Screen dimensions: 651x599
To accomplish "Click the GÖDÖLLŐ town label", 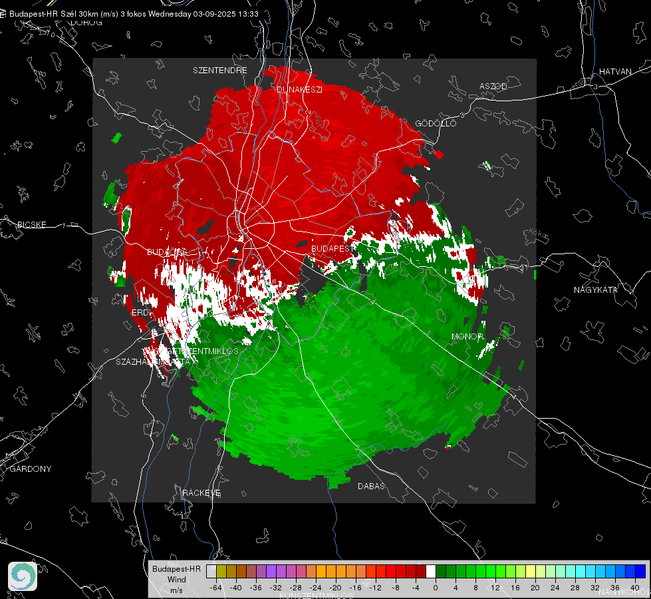I will pos(436,123).
